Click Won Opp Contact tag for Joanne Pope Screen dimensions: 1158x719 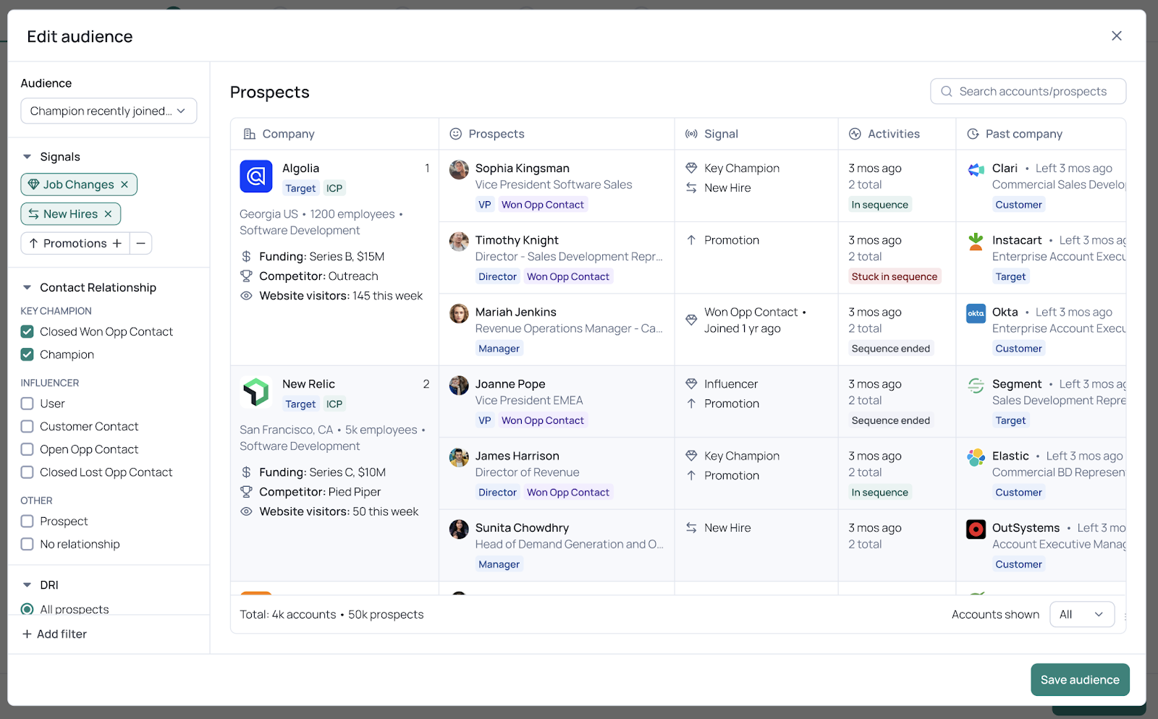click(x=543, y=420)
